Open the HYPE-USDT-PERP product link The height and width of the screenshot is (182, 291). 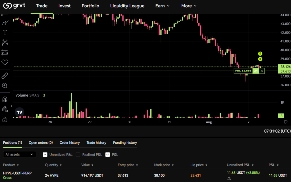pyautogui.click(x=17, y=173)
